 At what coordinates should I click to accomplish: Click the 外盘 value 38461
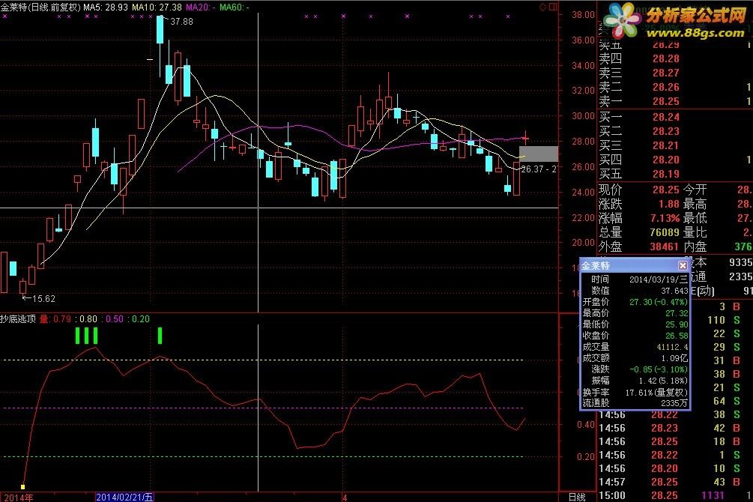pyautogui.click(x=665, y=247)
